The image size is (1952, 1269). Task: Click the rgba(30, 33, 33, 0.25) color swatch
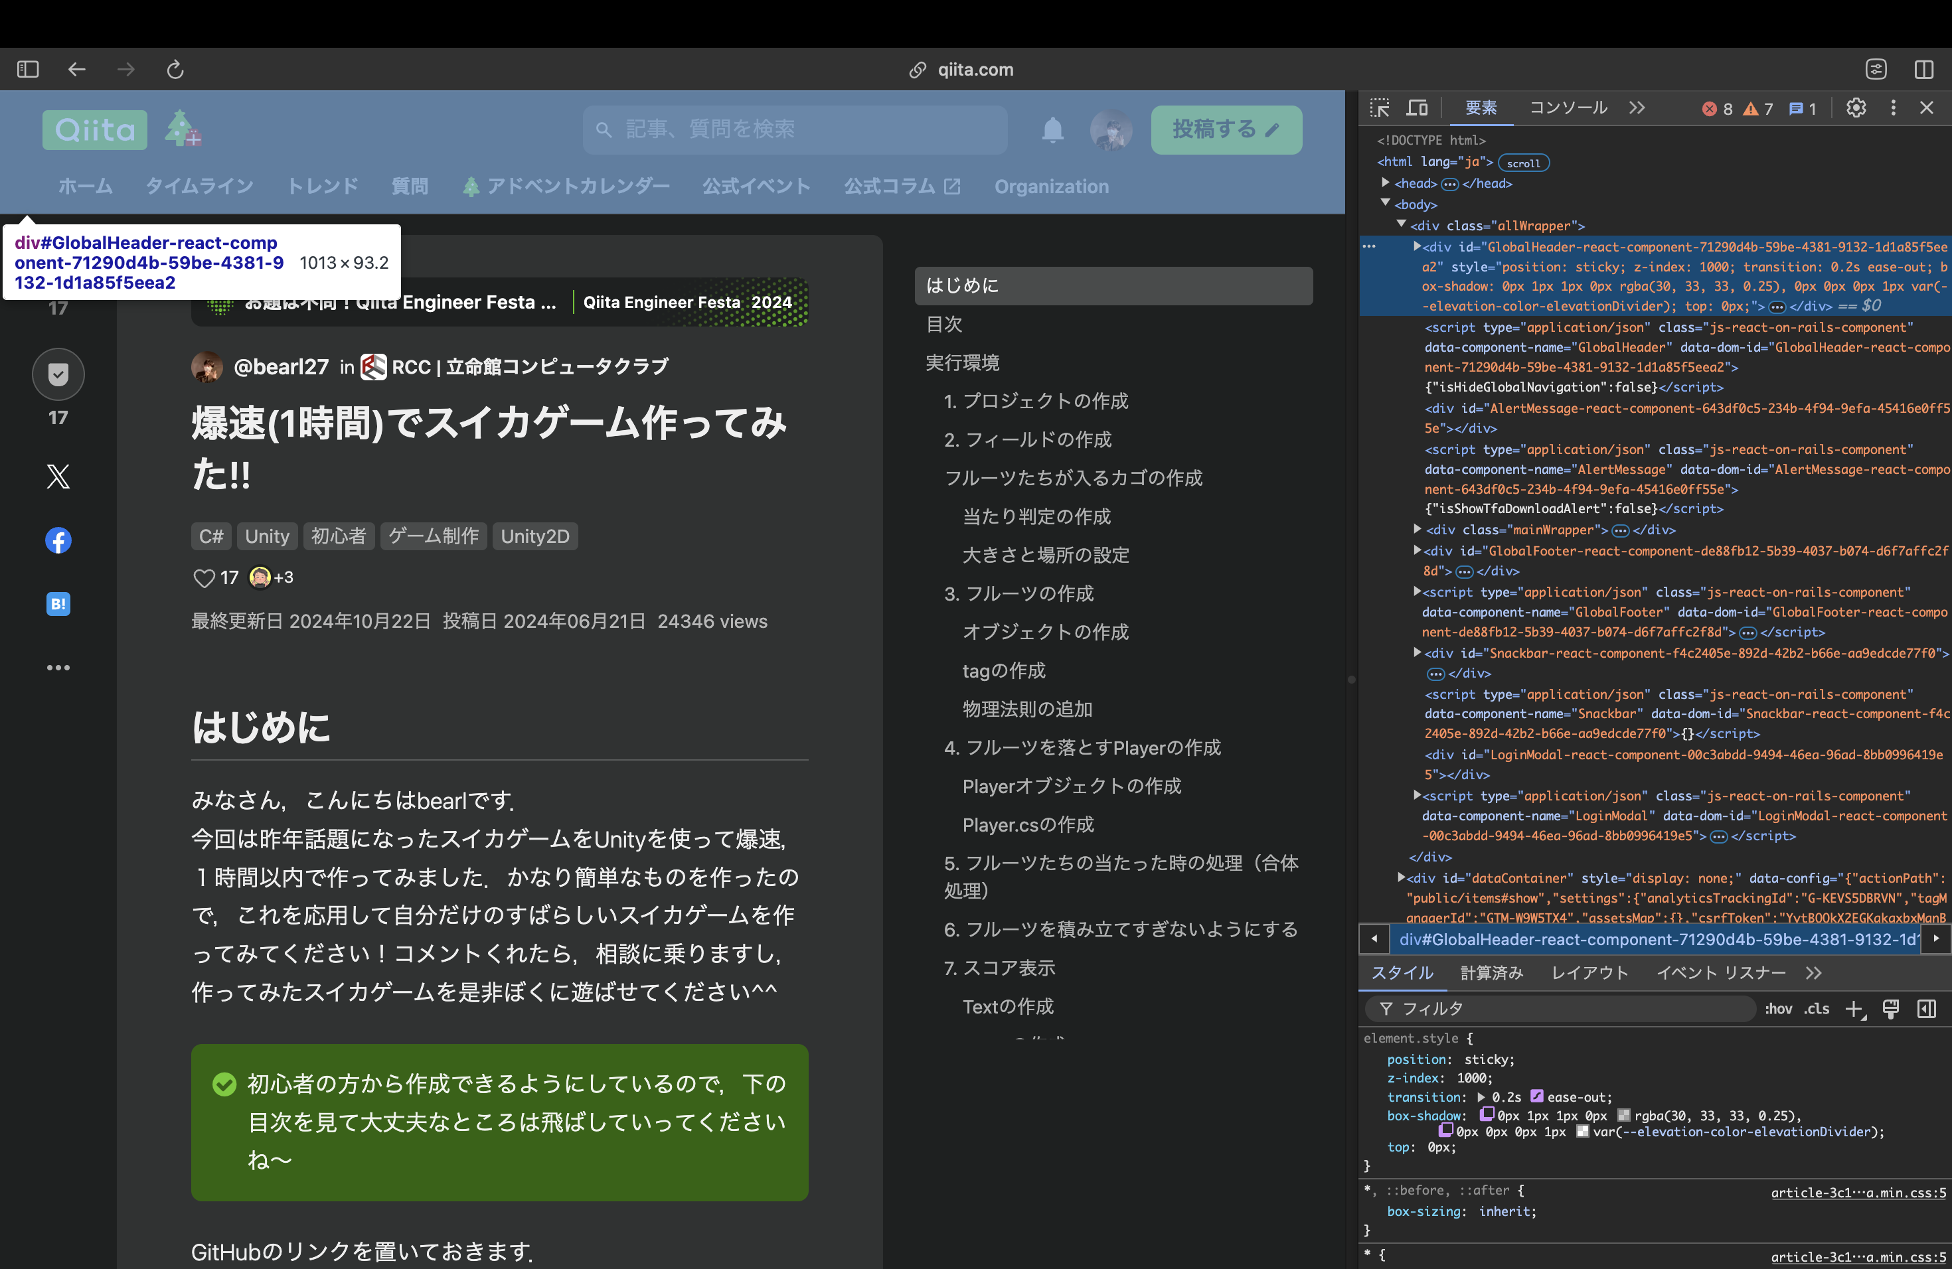tap(1623, 1116)
